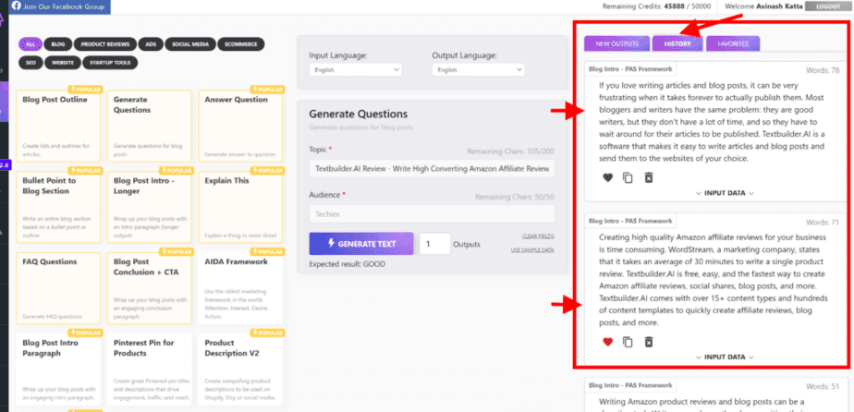Open the Output Language dropdown

pos(478,69)
